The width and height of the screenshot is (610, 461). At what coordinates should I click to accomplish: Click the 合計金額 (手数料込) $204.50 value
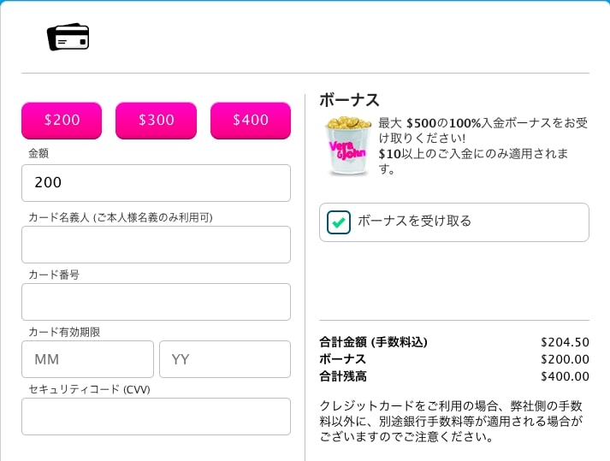565,342
